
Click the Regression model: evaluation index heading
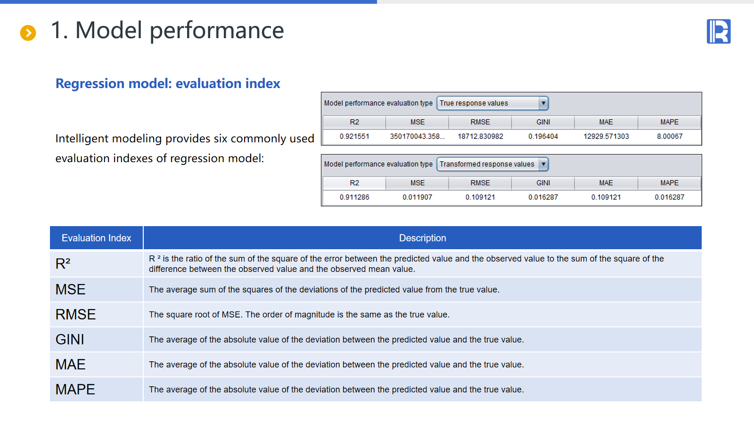point(168,83)
